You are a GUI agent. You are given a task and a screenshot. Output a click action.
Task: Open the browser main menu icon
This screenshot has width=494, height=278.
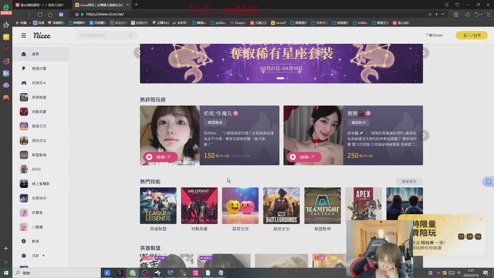point(488,14)
